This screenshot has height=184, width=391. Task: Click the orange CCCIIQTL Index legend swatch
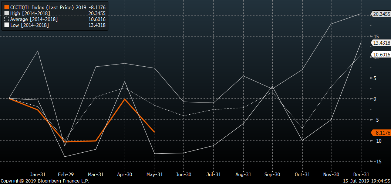pyautogui.click(x=6, y=7)
